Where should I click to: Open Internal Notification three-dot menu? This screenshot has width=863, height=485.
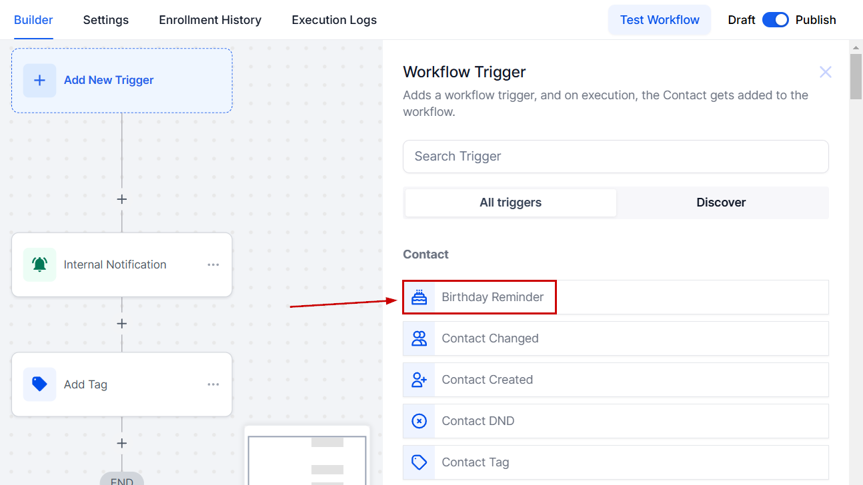click(x=213, y=264)
